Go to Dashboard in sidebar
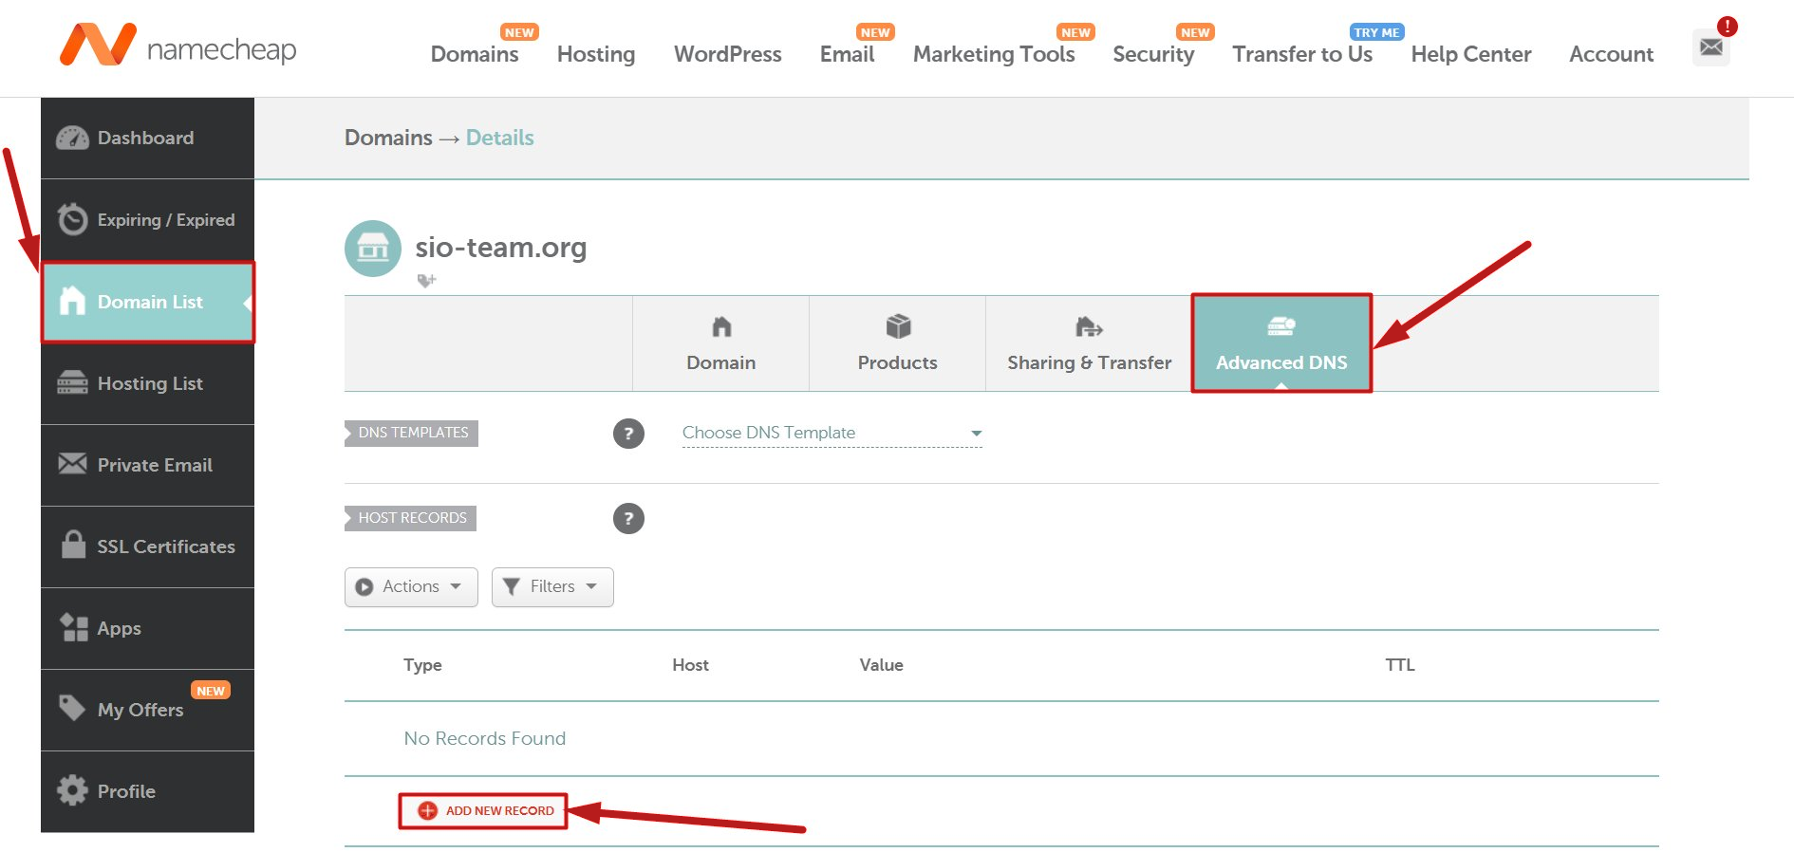The image size is (1794, 852). (x=146, y=139)
